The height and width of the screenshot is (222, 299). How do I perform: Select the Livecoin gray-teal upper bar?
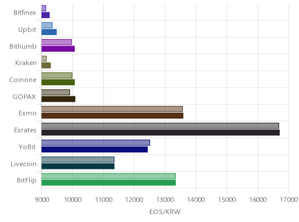[x=78, y=159]
